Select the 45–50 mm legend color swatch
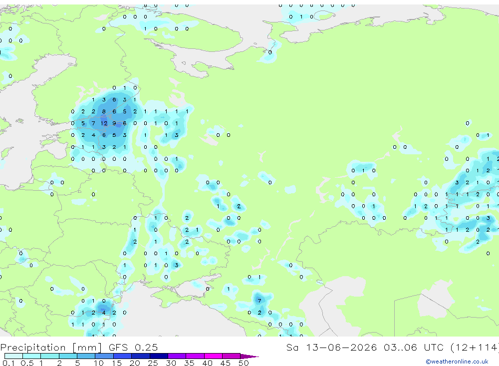 tap(232, 356)
